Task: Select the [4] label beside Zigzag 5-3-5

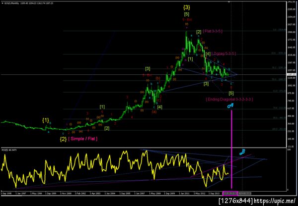Action: (x=208, y=54)
